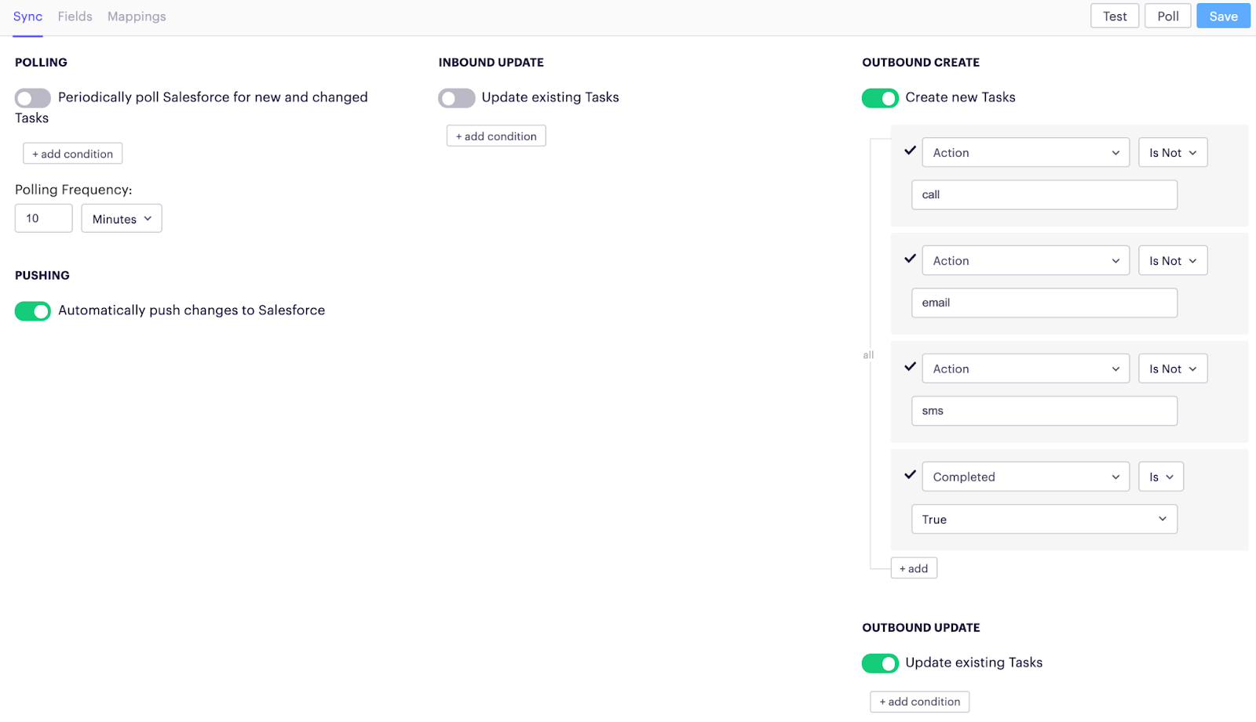
Task: Disable Automatically push changes to Salesforce
Action: pyautogui.click(x=32, y=310)
